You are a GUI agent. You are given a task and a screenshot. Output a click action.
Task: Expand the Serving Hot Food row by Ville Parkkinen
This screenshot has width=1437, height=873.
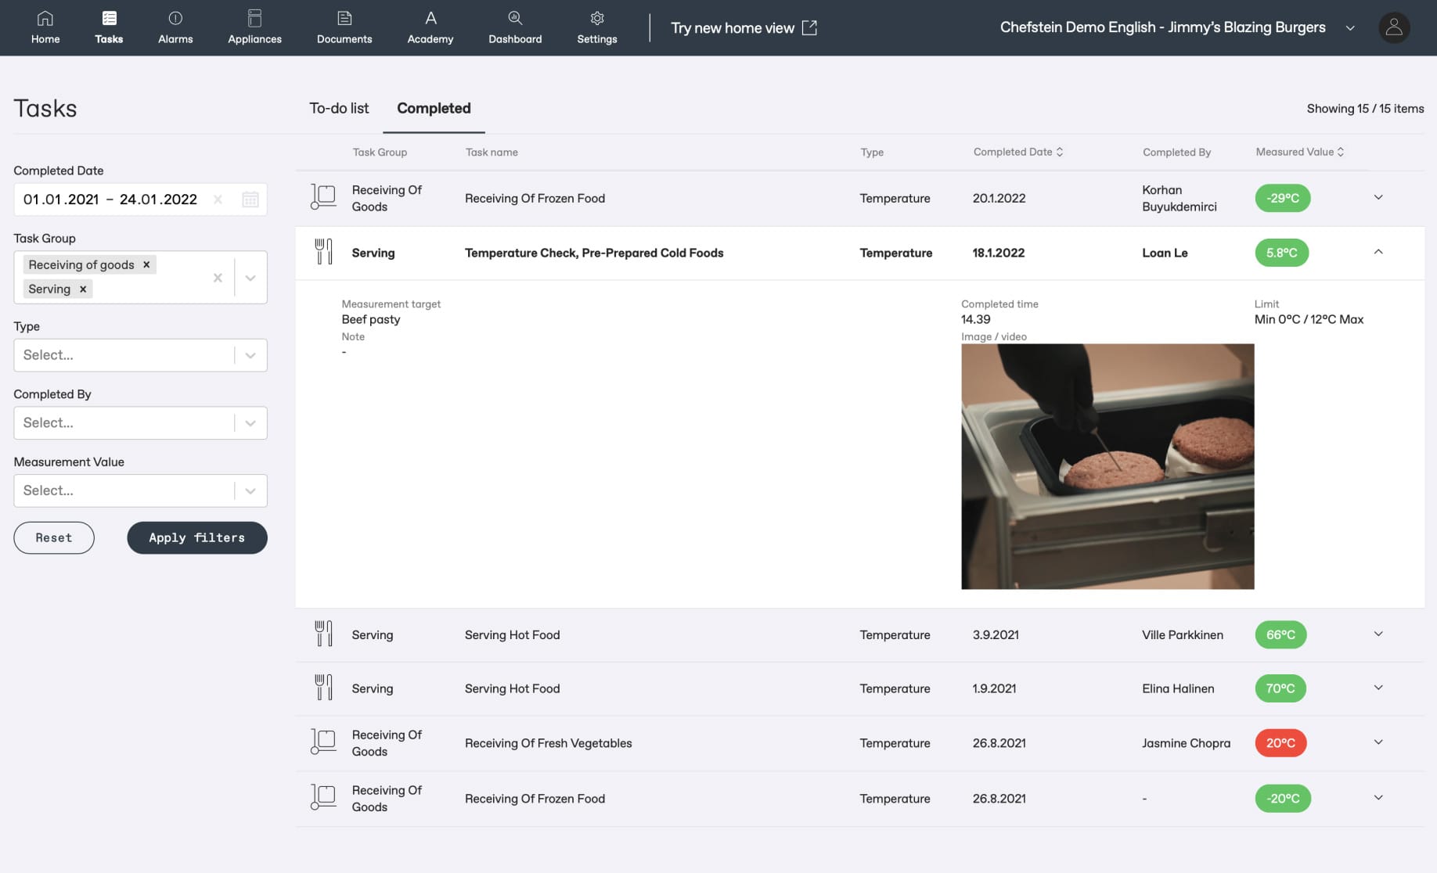(x=1378, y=634)
